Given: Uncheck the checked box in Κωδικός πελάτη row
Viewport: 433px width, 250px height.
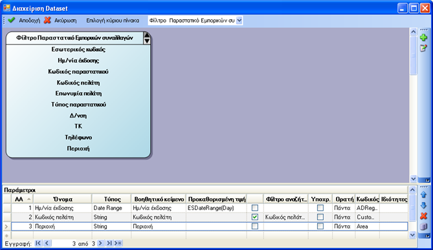Looking at the screenshot, I should pyautogui.click(x=255, y=217).
